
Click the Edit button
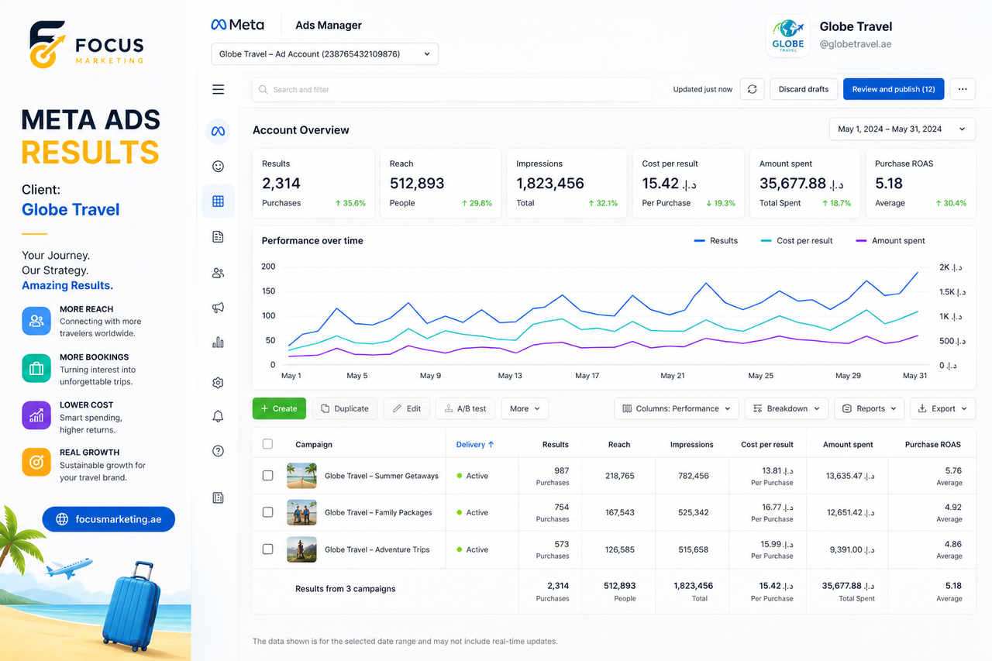click(407, 408)
